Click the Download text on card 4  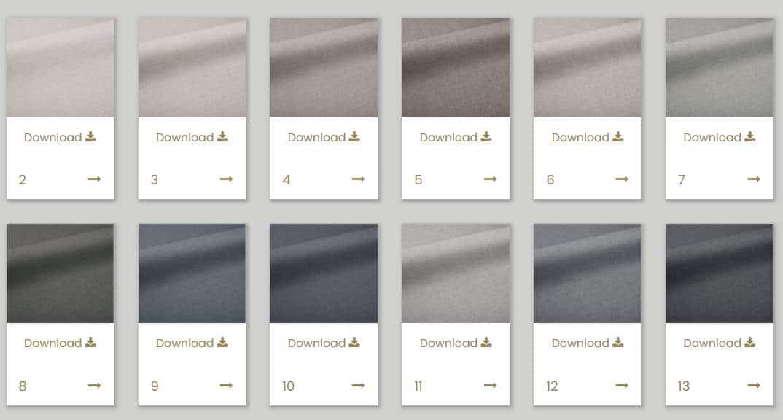click(316, 137)
